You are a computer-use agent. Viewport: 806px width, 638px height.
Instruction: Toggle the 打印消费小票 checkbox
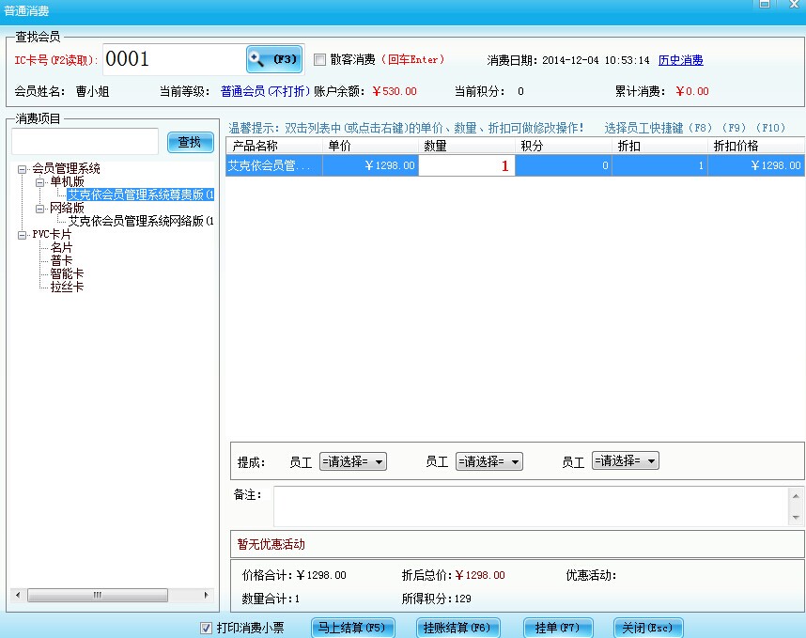[206, 628]
